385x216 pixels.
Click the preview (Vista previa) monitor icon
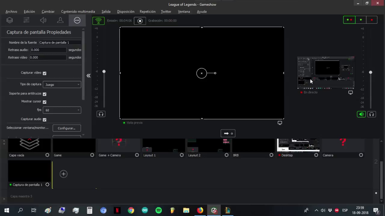click(x=280, y=123)
